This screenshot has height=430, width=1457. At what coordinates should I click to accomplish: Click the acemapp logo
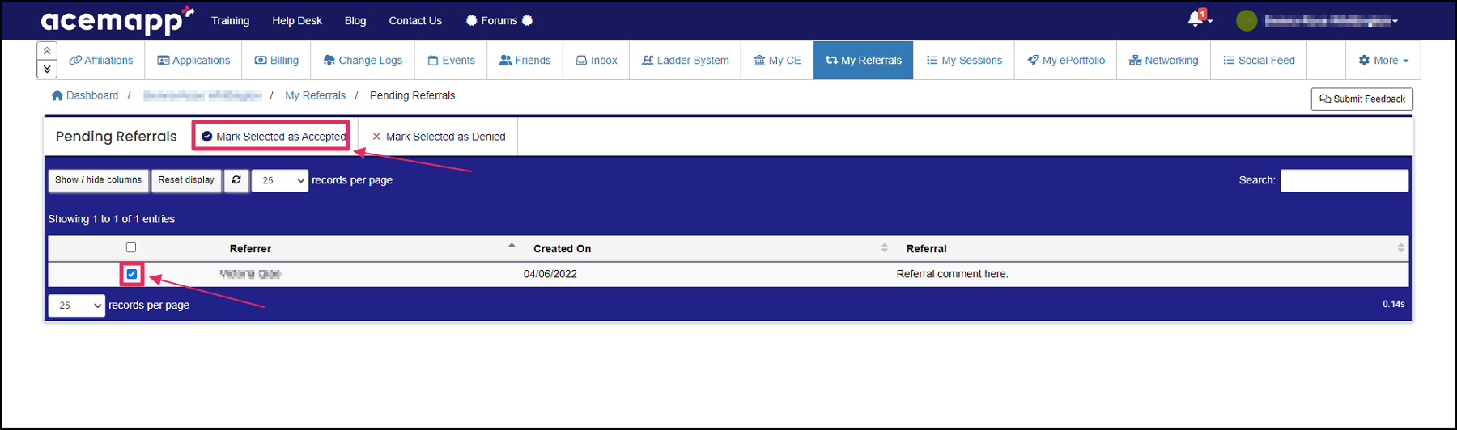(117, 20)
